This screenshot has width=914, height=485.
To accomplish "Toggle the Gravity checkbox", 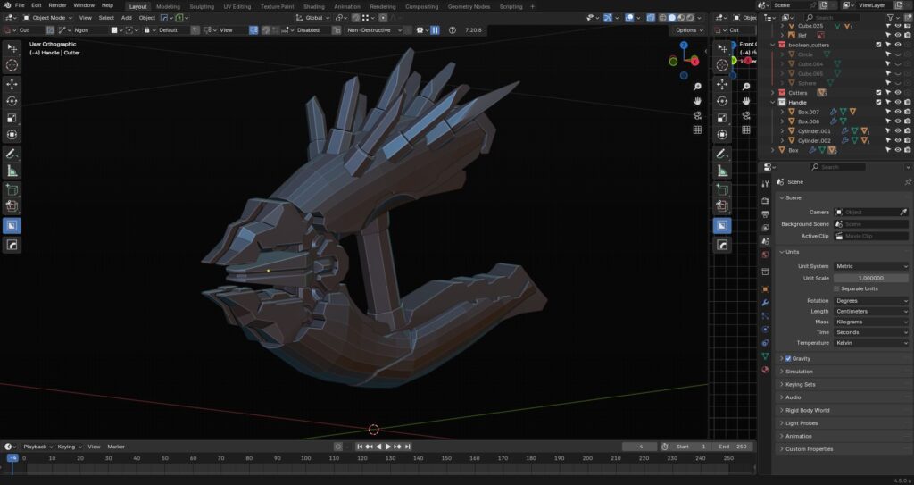I will [787, 358].
